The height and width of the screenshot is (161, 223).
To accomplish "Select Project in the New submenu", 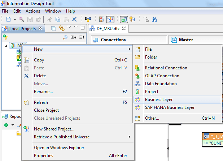I will tap(177, 92).
